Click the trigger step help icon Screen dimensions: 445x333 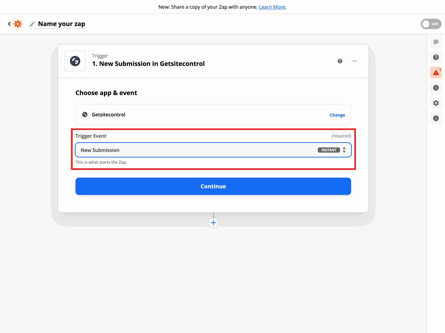(x=340, y=61)
